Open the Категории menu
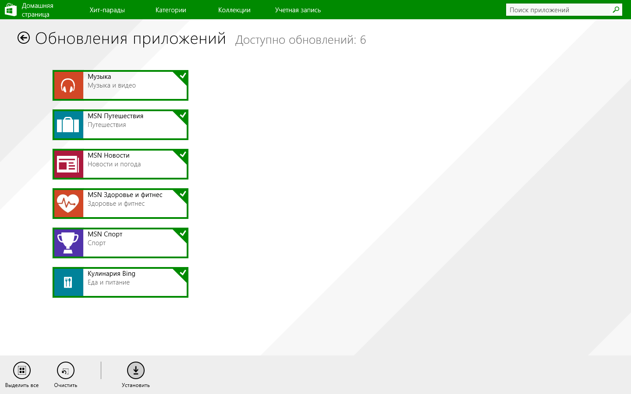 coord(171,10)
